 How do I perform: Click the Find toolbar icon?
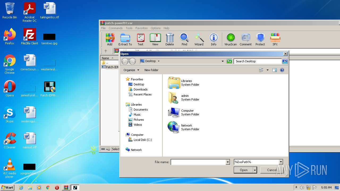click(x=184, y=40)
